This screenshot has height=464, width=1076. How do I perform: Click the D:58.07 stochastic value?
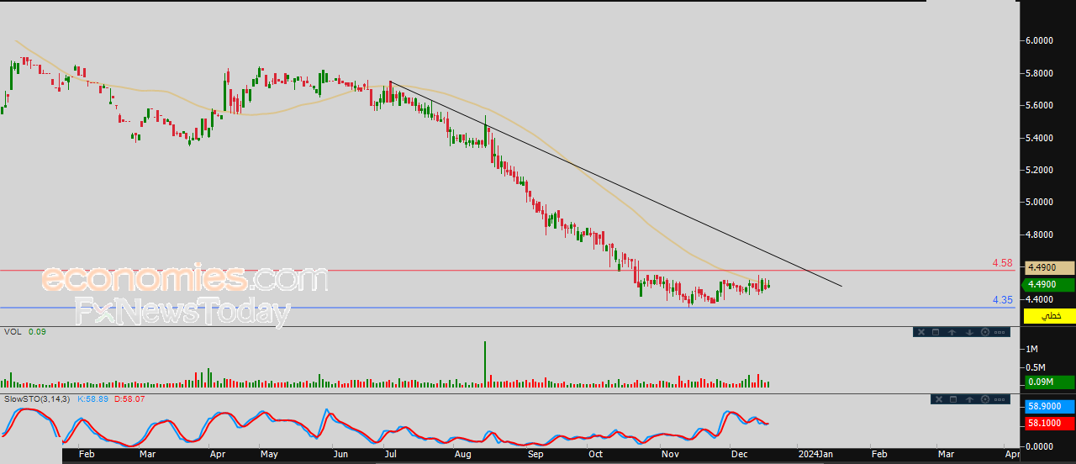pos(129,398)
